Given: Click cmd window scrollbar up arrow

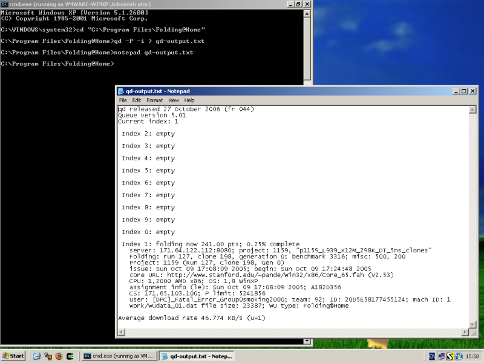Looking at the screenshot, I should point(307,13).
